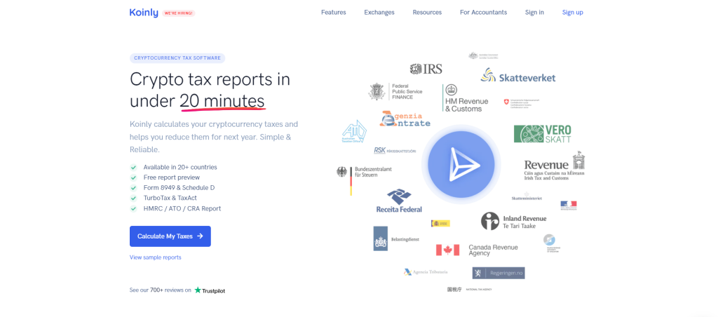Click the Canada Revenue Agency logo
718x317 pixels.
(477, 250)
